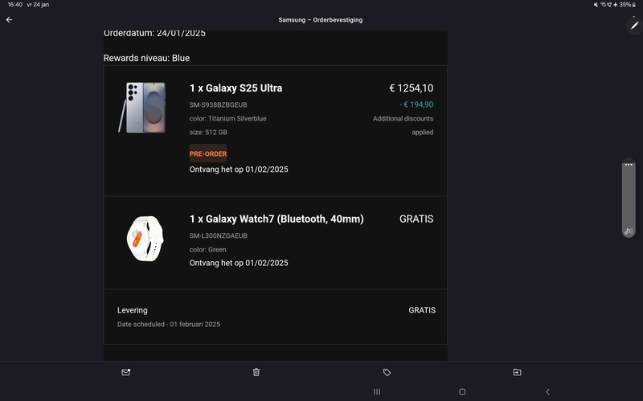Select Watch7 'Ontvang het op 01/02/2025'

coord(239,263)
